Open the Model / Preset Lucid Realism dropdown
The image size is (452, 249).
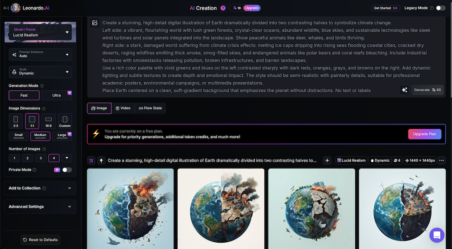pyautogui.click(x=40, y=32)
